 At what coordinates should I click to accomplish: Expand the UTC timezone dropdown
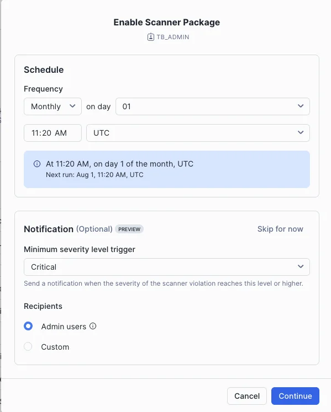pos(198,133)
